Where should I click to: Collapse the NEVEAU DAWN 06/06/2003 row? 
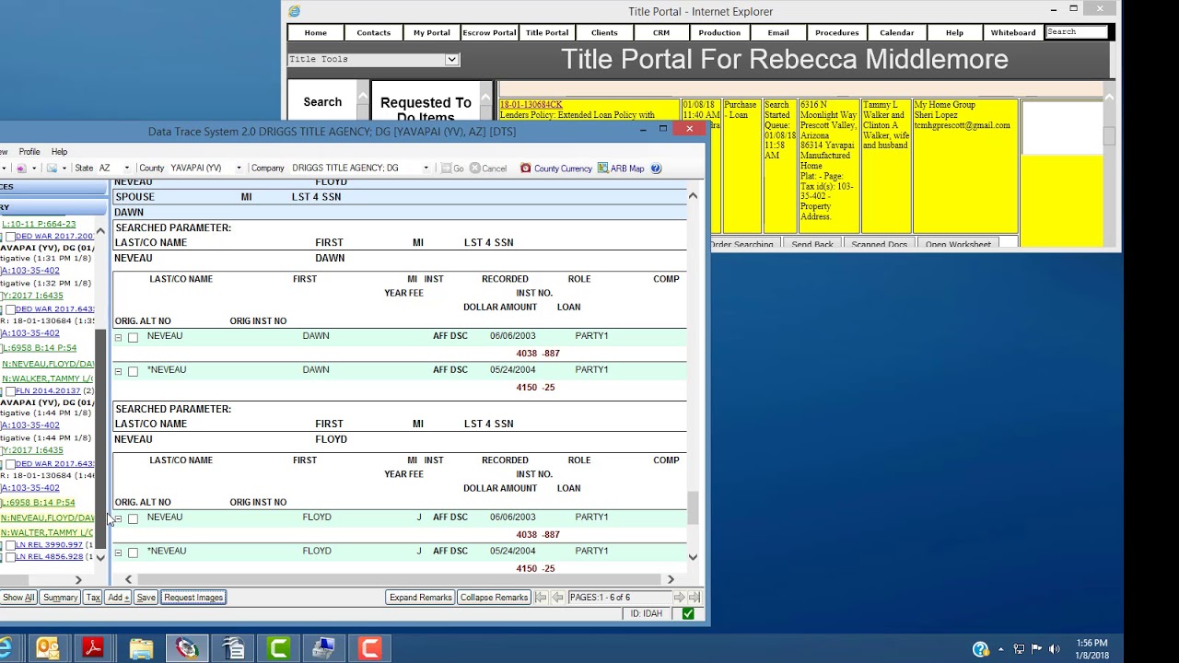click(118, 338)
